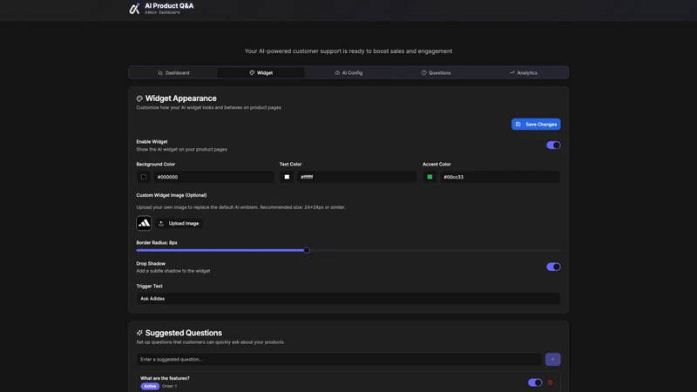Viewport: 697px width, 392px height.
Task: Click the plus button to add question
Action: pyautogui.click(x=552, y=359)
